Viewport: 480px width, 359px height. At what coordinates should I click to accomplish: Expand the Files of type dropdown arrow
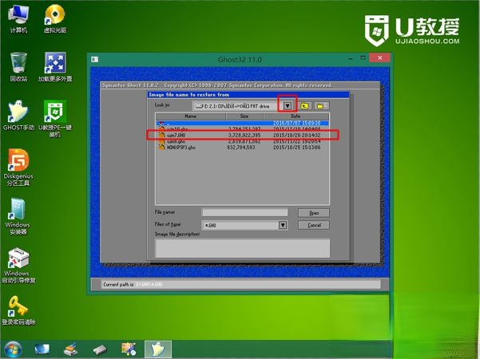coord(283,225)
